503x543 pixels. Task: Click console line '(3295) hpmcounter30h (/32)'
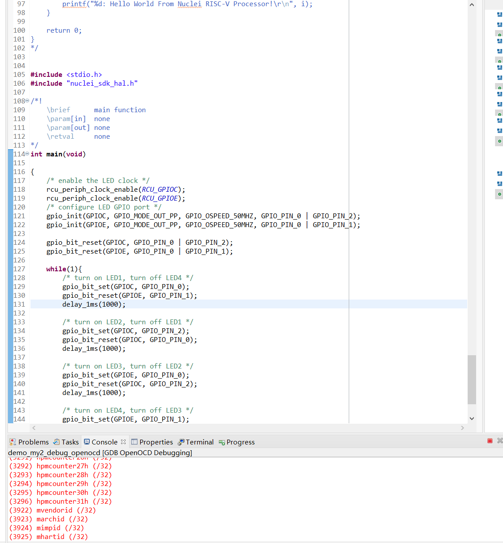pyautogui.click(x=61, y=492)
